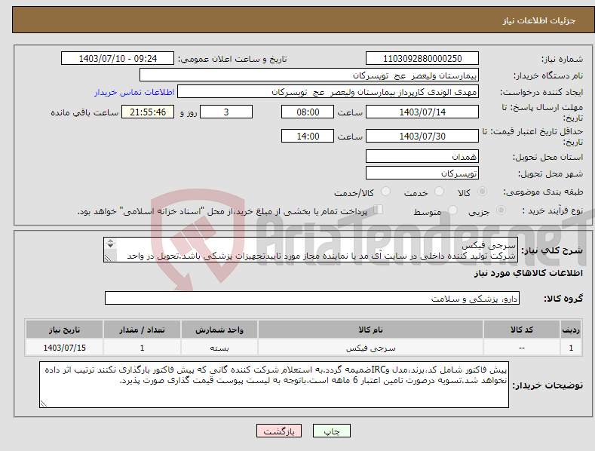Click scroll-up arrow in شرح کلی نیاز box
595x451 pixels.
[x=110, y=241]
